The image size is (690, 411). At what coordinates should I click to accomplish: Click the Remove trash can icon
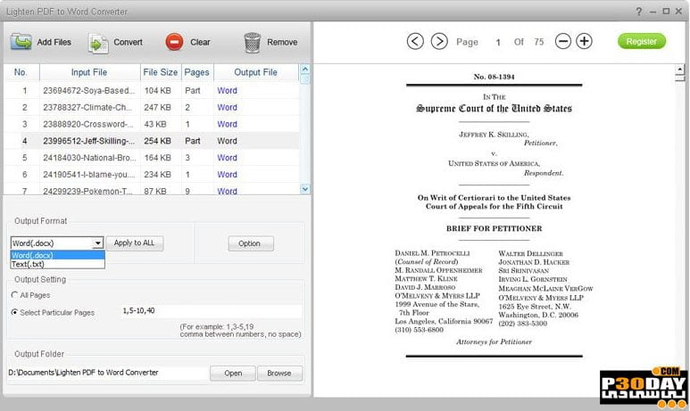click(x=252, y=43)
